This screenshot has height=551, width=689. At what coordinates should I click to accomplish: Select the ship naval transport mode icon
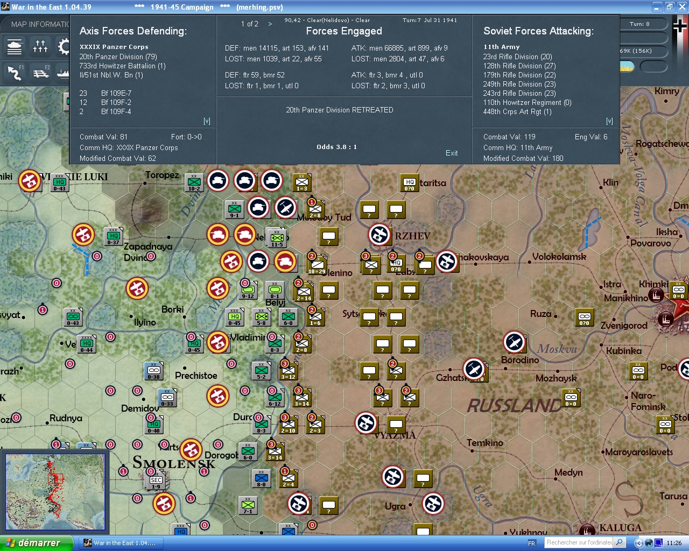point(63,73)
